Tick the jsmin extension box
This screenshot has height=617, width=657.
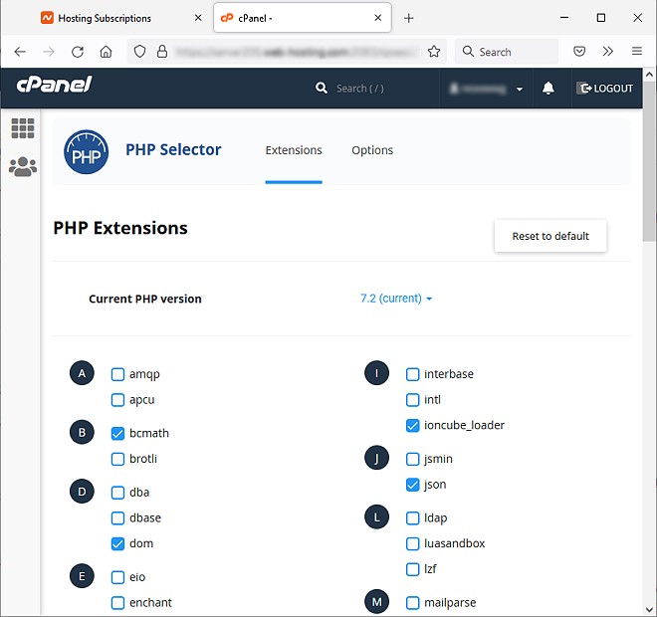pyautogui.click(x=413, y=459)
